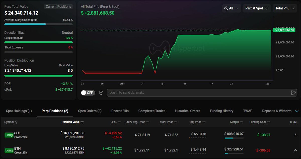
Task: Toggle the danmaku OFF switch
Action: coord(88,93)
